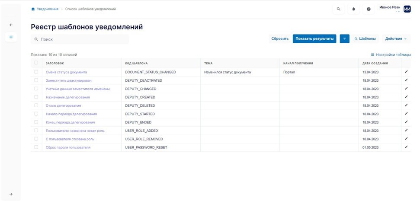Check the Сброс пароля пользователя checkbox

[x=36, y=147]
